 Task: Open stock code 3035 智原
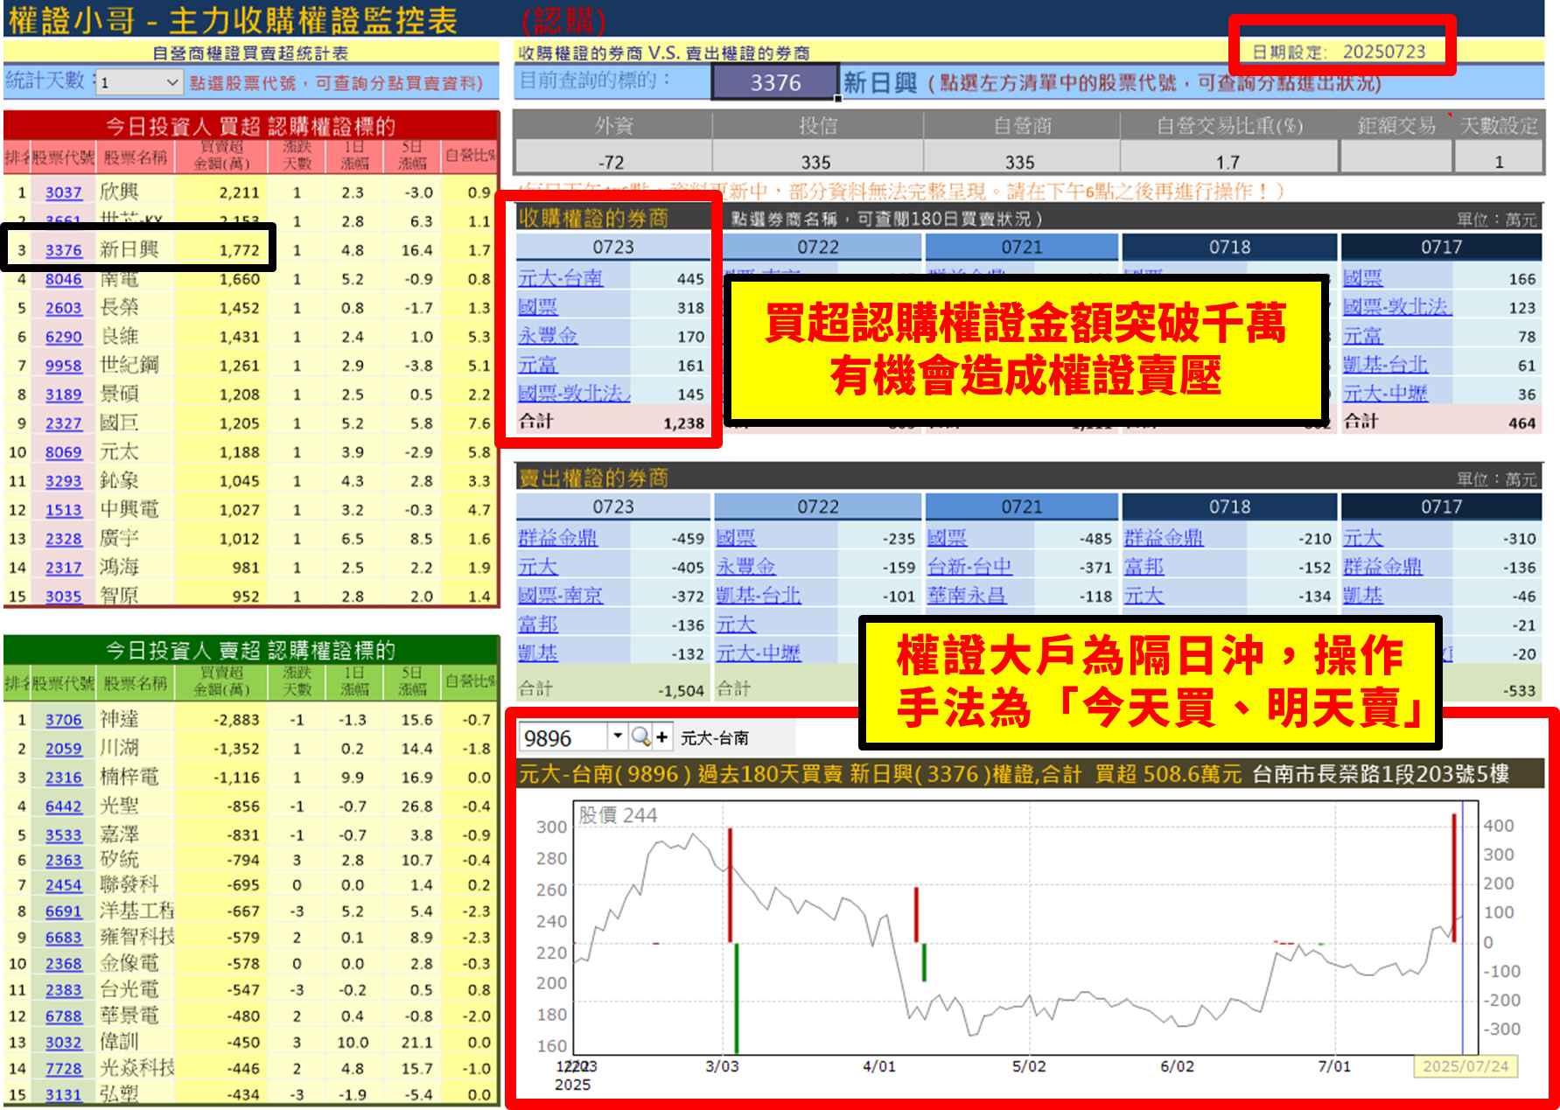coord(64,597)
